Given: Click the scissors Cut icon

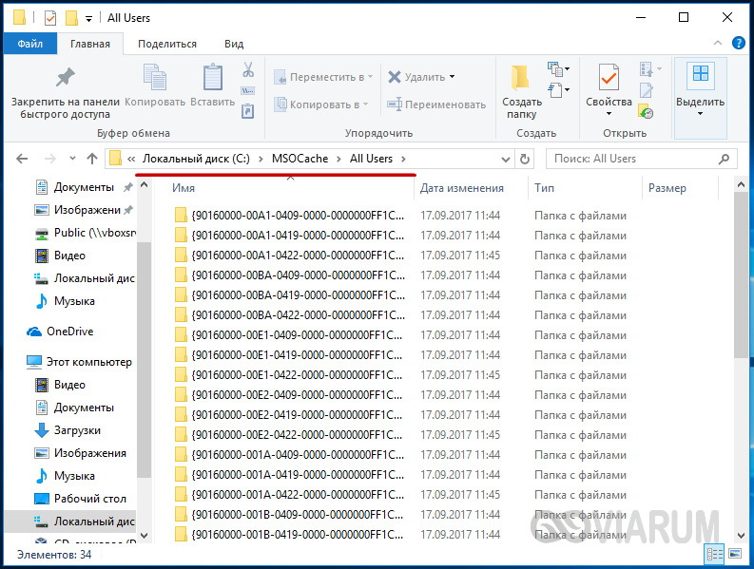Looking at the screenshot, I should click(248, 70).
